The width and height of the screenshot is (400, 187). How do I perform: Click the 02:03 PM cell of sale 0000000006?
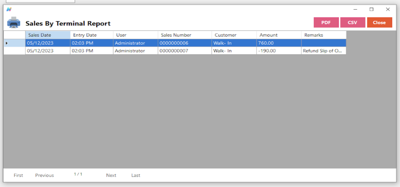click(x=92, y=43)
